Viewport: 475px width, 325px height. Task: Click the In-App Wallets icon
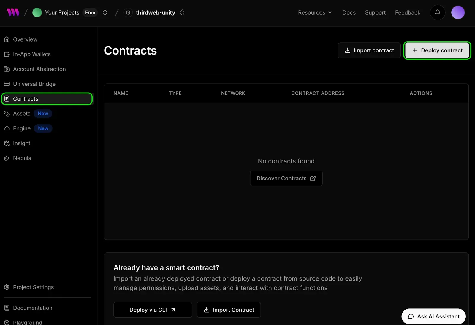(7, 54)
